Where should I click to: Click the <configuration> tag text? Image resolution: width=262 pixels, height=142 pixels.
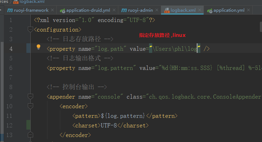pos(57,29)
